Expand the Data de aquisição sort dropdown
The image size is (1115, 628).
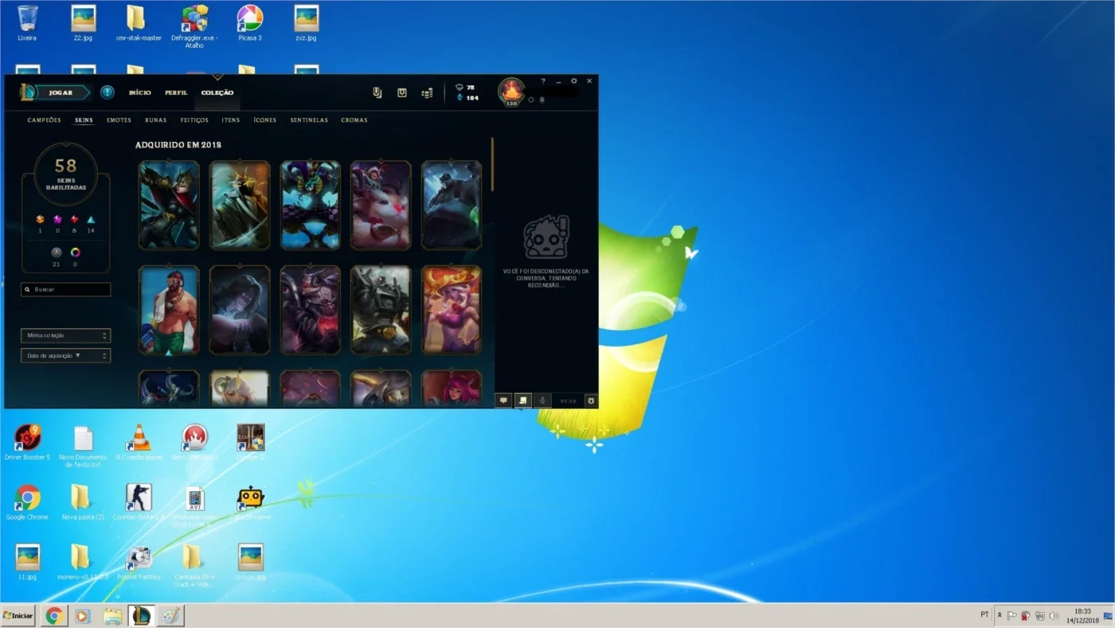click(x=65, y=355)
